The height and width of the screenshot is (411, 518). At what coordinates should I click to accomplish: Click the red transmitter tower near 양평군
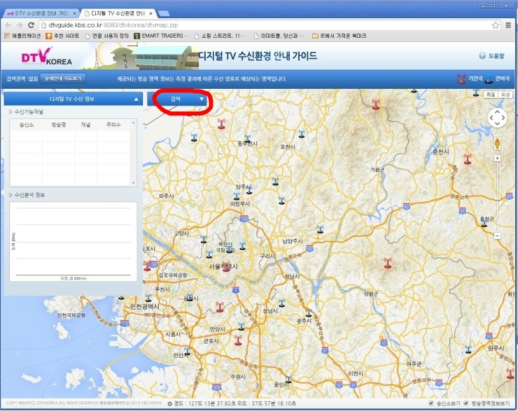[385, 264]
